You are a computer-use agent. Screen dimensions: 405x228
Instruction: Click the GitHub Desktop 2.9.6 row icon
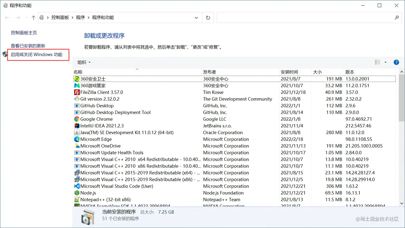pos(77,106)
